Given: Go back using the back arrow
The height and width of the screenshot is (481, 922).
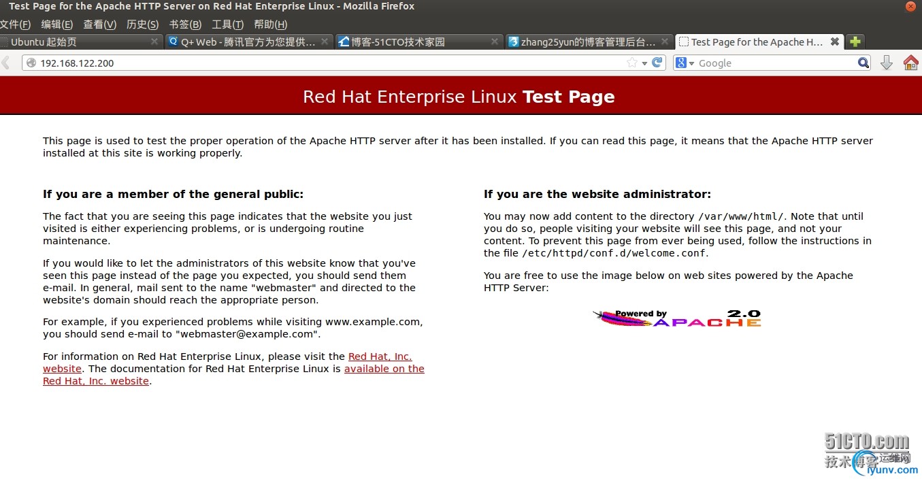Looking at the screenshot, I should (5, 63).
